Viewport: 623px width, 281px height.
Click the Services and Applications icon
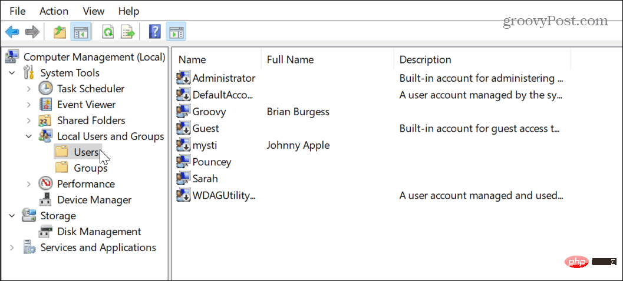point(29,247)
